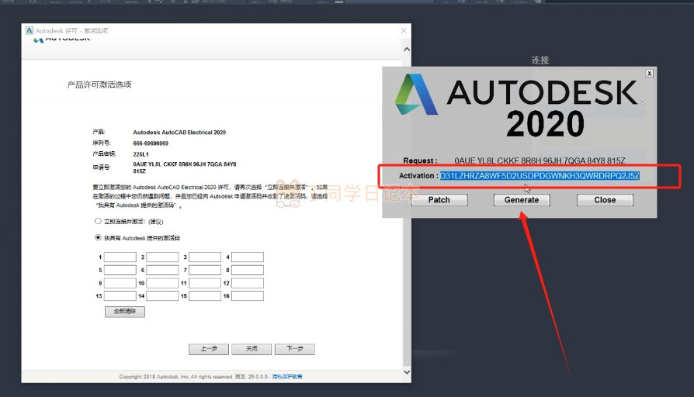
Task: Click activation code input box 1
Action: click(120, 257)
